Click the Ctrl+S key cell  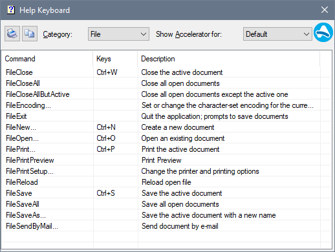pos(105,193)
